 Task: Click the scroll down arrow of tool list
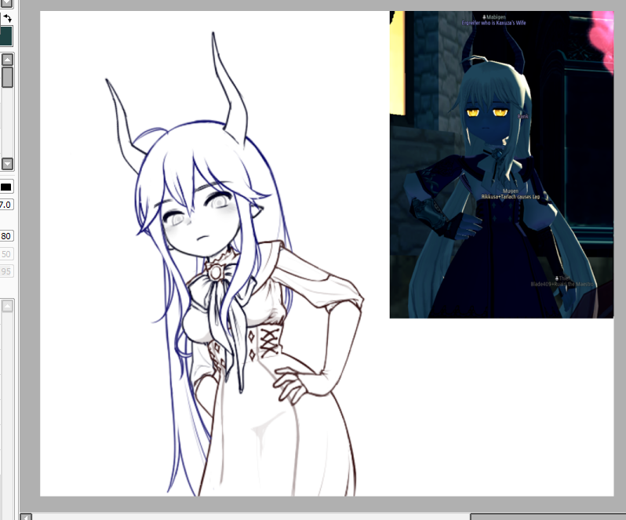tap(7, 164)
